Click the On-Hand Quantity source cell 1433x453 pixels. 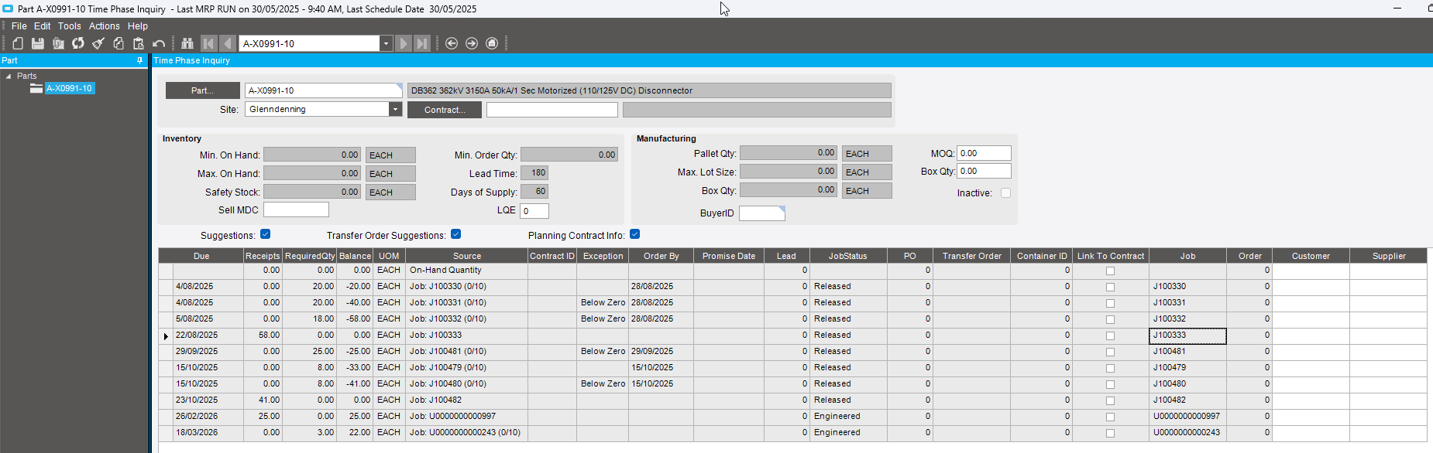pos(466,271)
